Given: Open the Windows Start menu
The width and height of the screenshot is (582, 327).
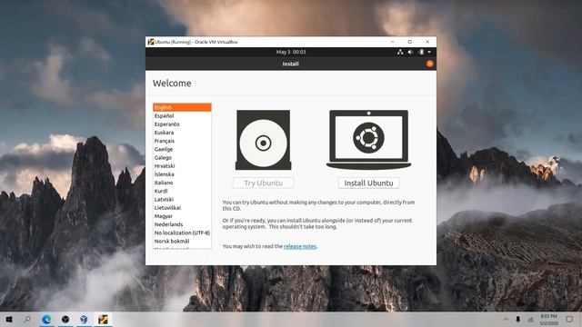Looking at the screenshot, I should pos(9,319).
